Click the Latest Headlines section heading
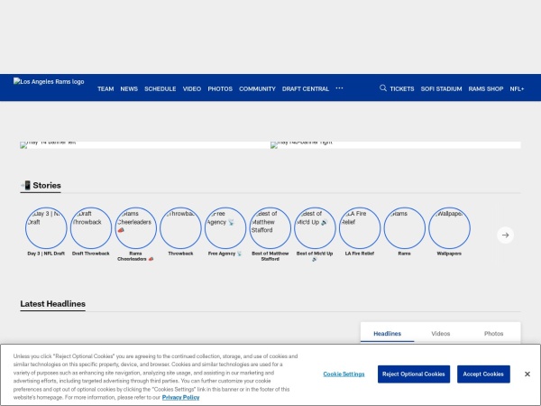 pyautogui.click(x=53, y=304)
